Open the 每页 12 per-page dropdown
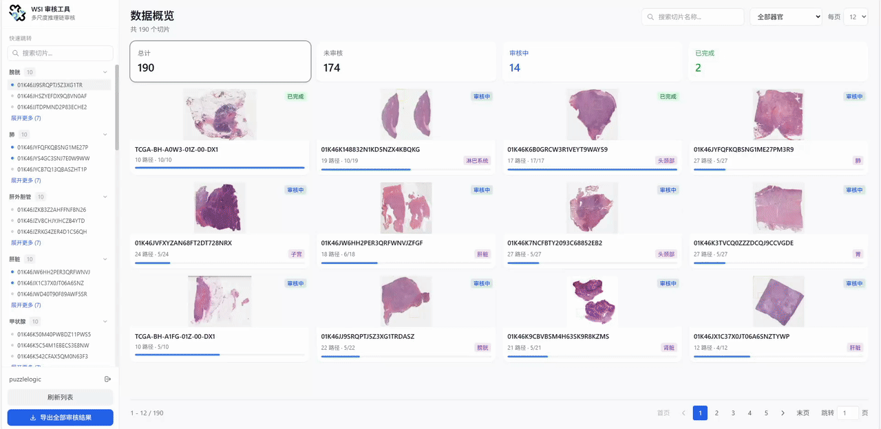 [x=856, y=16]
